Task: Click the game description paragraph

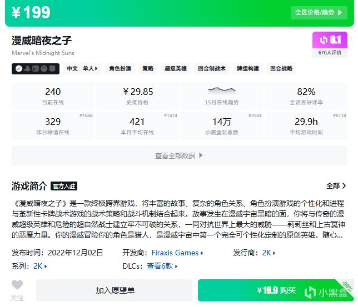Action: pos(178,219)
